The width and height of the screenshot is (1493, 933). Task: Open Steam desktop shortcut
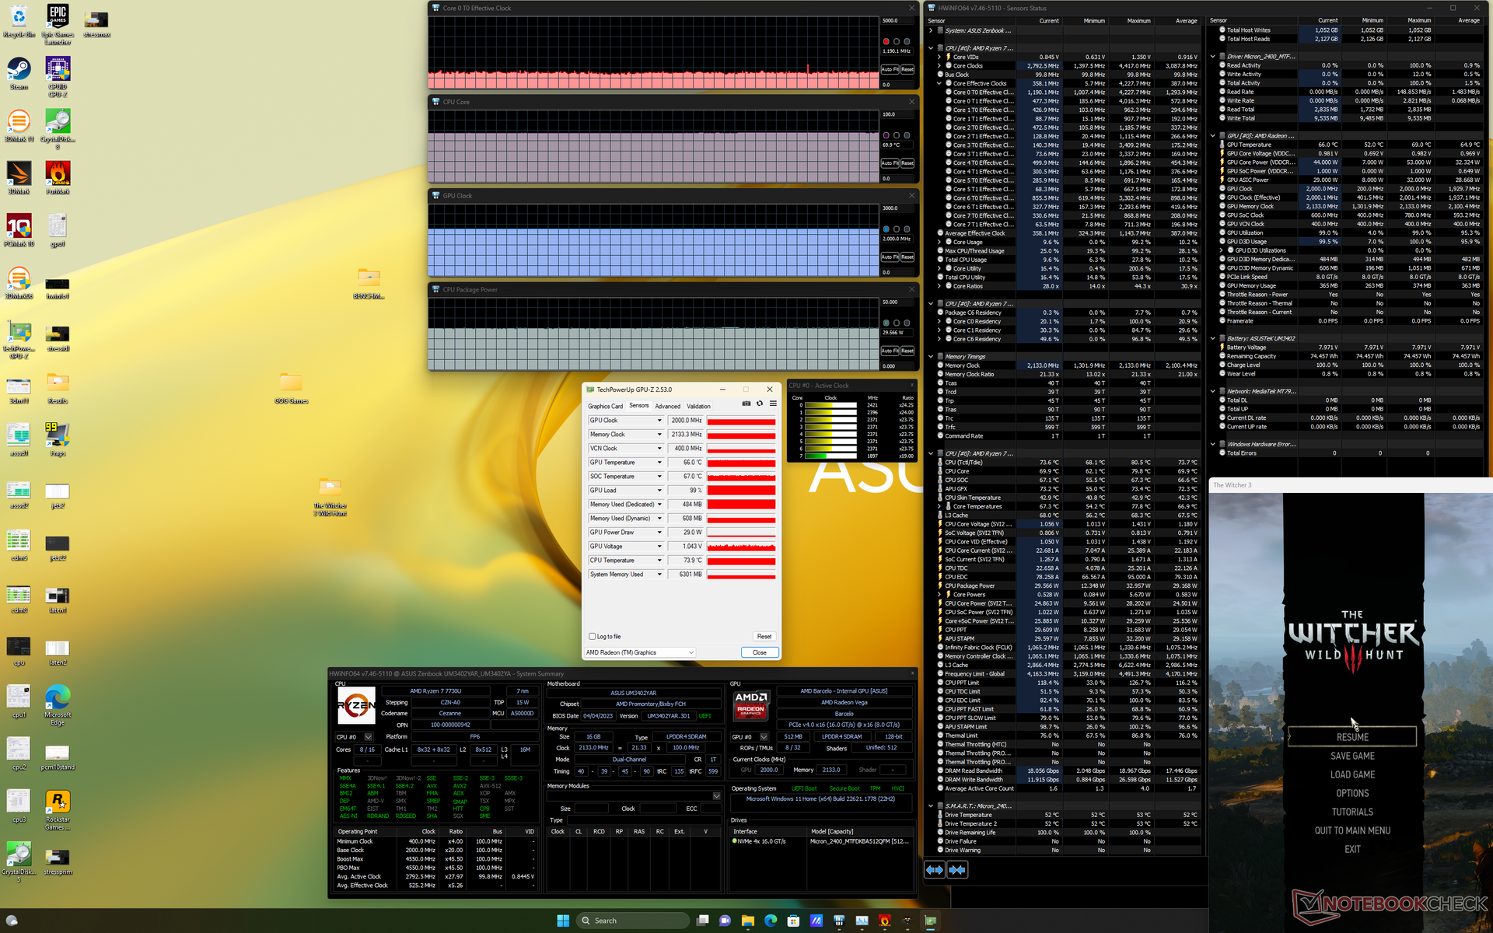[19, 73]
